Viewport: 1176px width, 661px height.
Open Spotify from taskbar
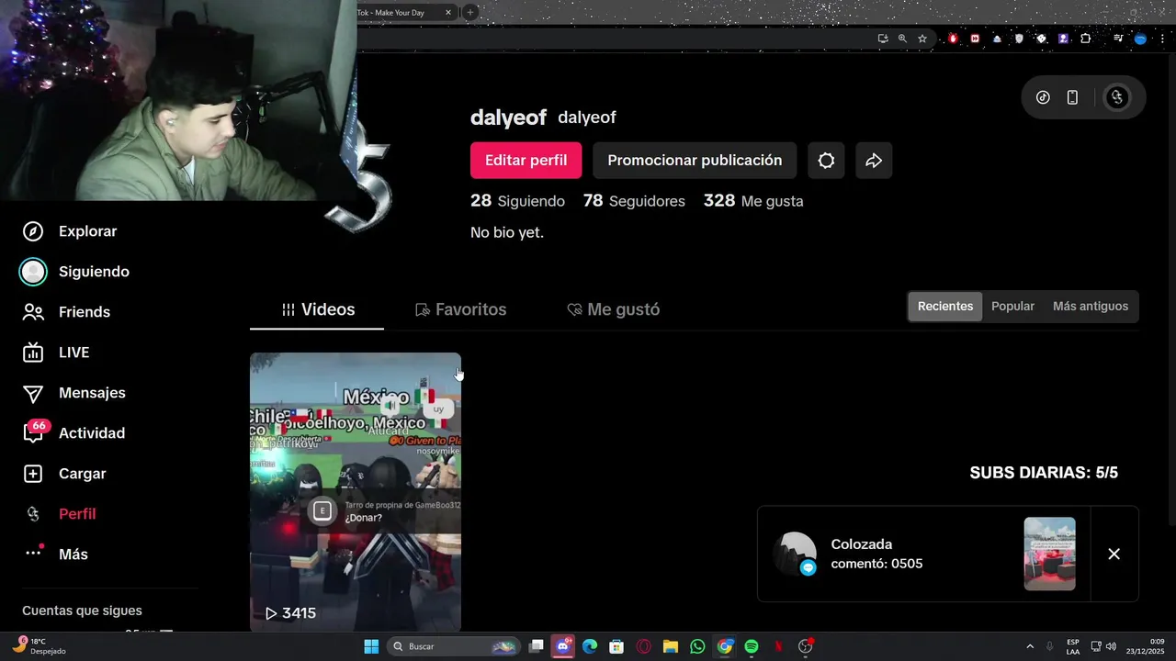(752, 646)
